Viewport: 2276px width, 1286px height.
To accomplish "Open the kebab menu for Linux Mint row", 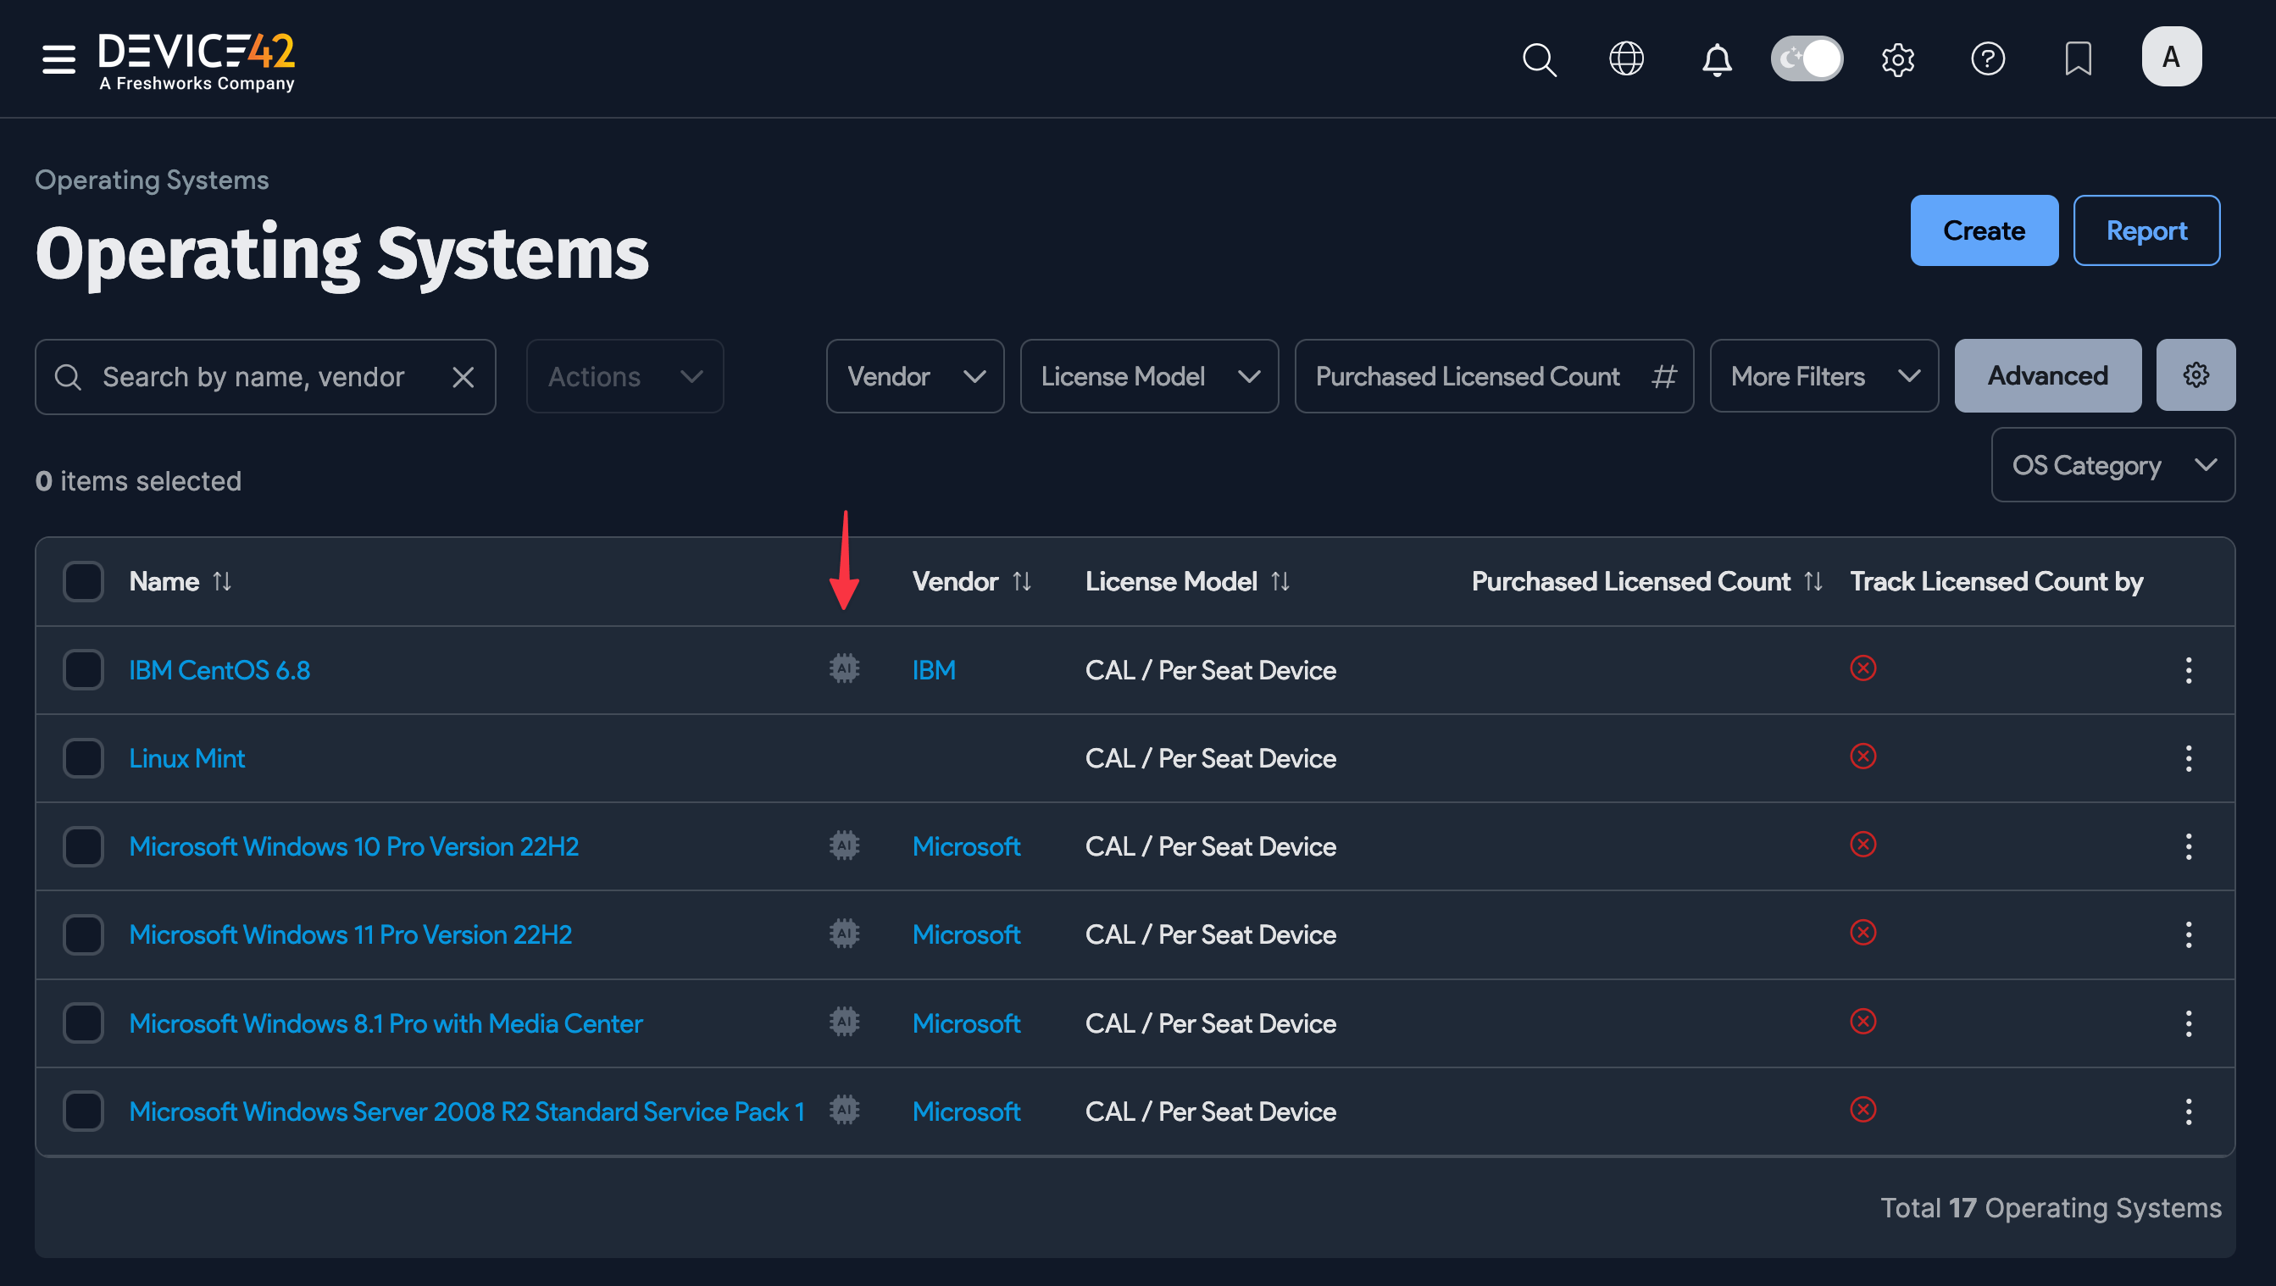I will point(2189,758).
